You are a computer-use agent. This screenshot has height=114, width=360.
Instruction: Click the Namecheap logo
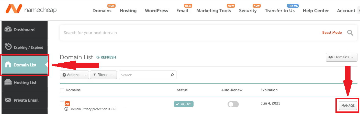click(x=31, y=9)
